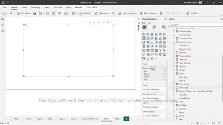Open the Analytics pane magnifier icon

tap(164, 27)
